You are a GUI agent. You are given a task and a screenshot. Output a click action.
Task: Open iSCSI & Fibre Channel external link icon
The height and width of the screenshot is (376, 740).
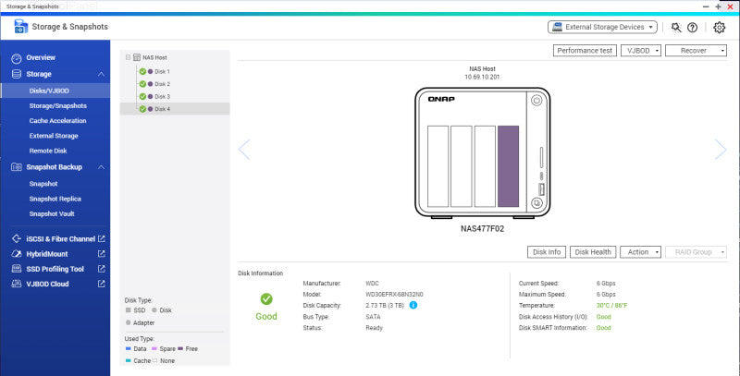click(101, 239)
